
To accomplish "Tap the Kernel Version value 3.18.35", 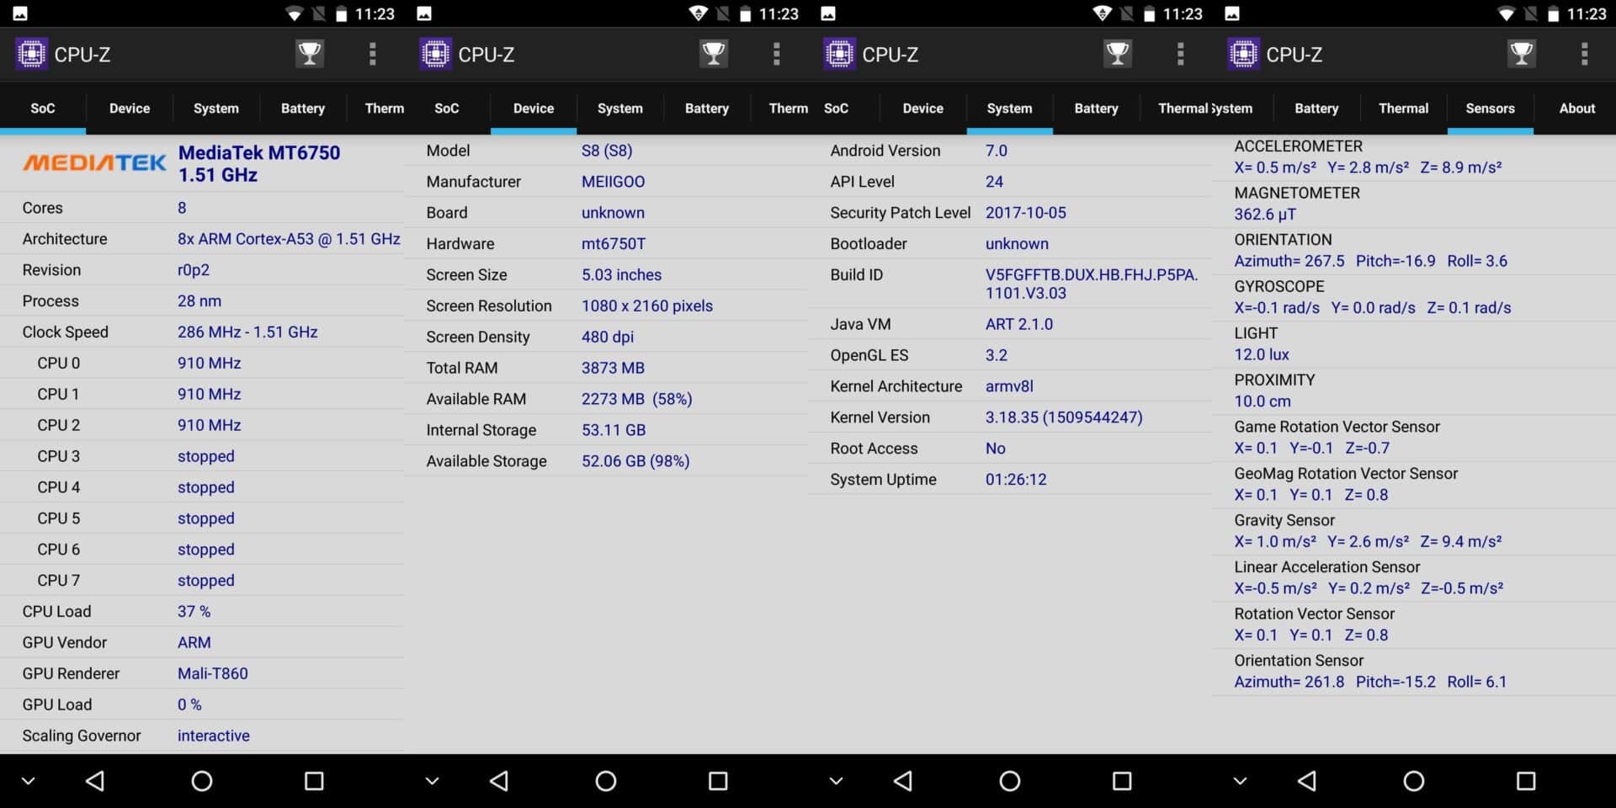I will [x=1064, y=417].
